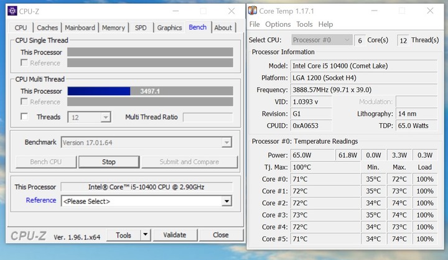Click the threads count box showing 12
The height and width of the screenshot is (260, 448).
403,40
